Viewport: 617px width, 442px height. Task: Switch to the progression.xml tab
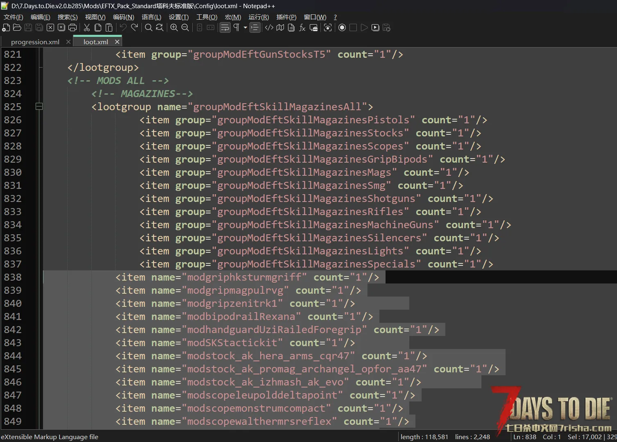[x=35, y=42]
